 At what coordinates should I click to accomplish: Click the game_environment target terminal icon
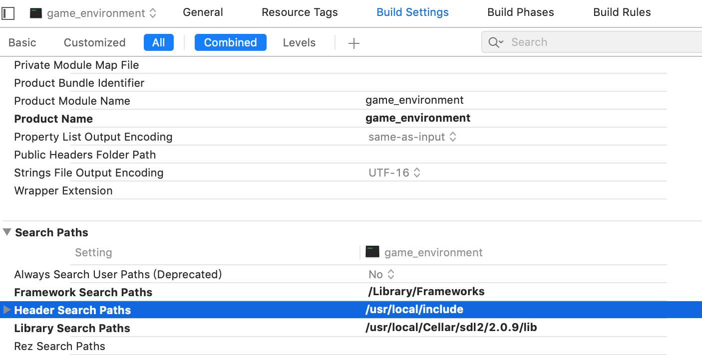point(36,13)
